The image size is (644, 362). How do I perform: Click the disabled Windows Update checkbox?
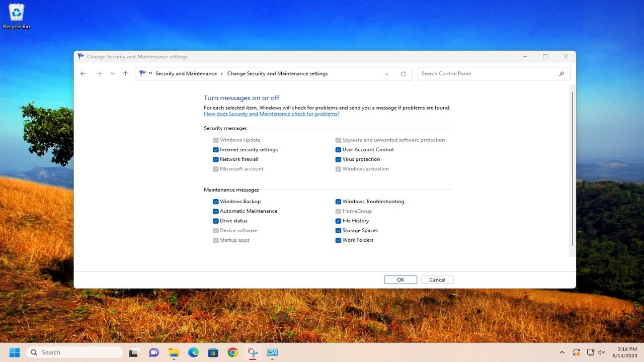pos(216,140)
